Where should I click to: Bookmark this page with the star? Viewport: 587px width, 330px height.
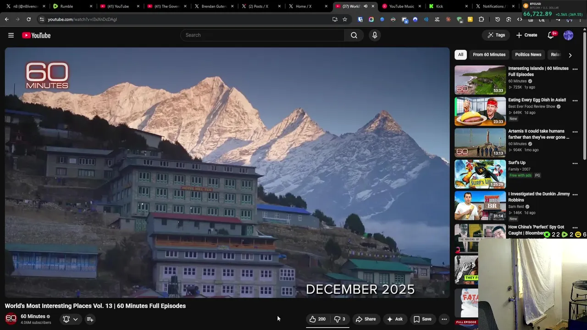(345, 19)
